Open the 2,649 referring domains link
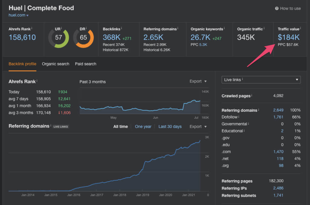This screenshot has height=205, width=310. point(278,110)
